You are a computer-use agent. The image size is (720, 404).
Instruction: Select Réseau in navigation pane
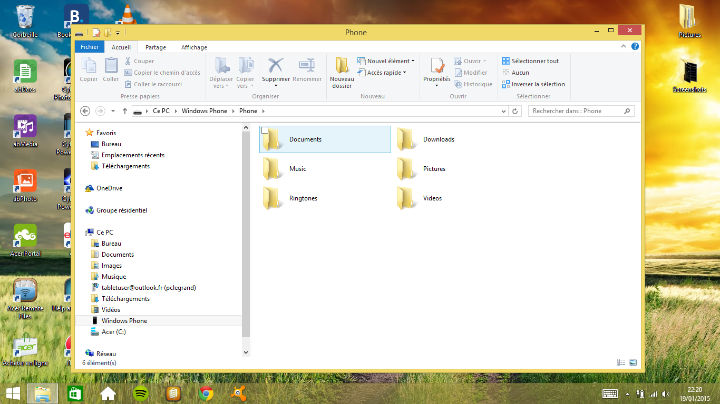[x=106, y=354]
